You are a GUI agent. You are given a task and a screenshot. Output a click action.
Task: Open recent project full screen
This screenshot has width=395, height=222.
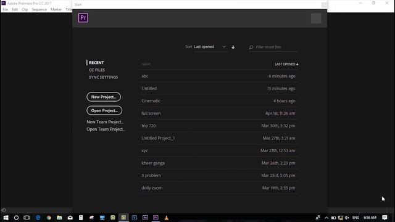(218, 113)
